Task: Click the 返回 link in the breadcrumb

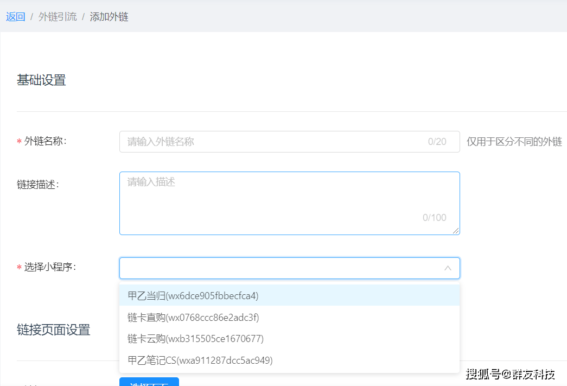Action: [x=16, y=17]
